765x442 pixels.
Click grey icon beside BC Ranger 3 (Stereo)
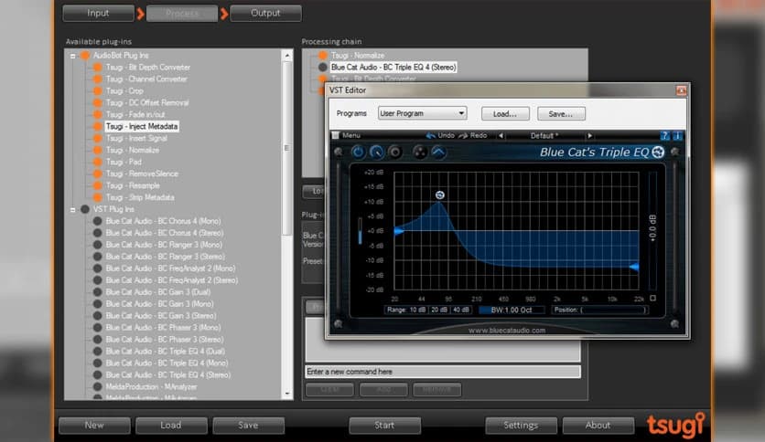point(97,257)
